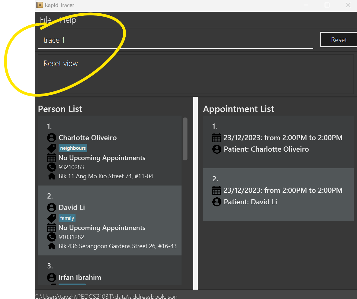The width and height of the screenshot is (357, 299).
Task: Click the tag icon beside 'neighbours'
Action: pos(52,148)
